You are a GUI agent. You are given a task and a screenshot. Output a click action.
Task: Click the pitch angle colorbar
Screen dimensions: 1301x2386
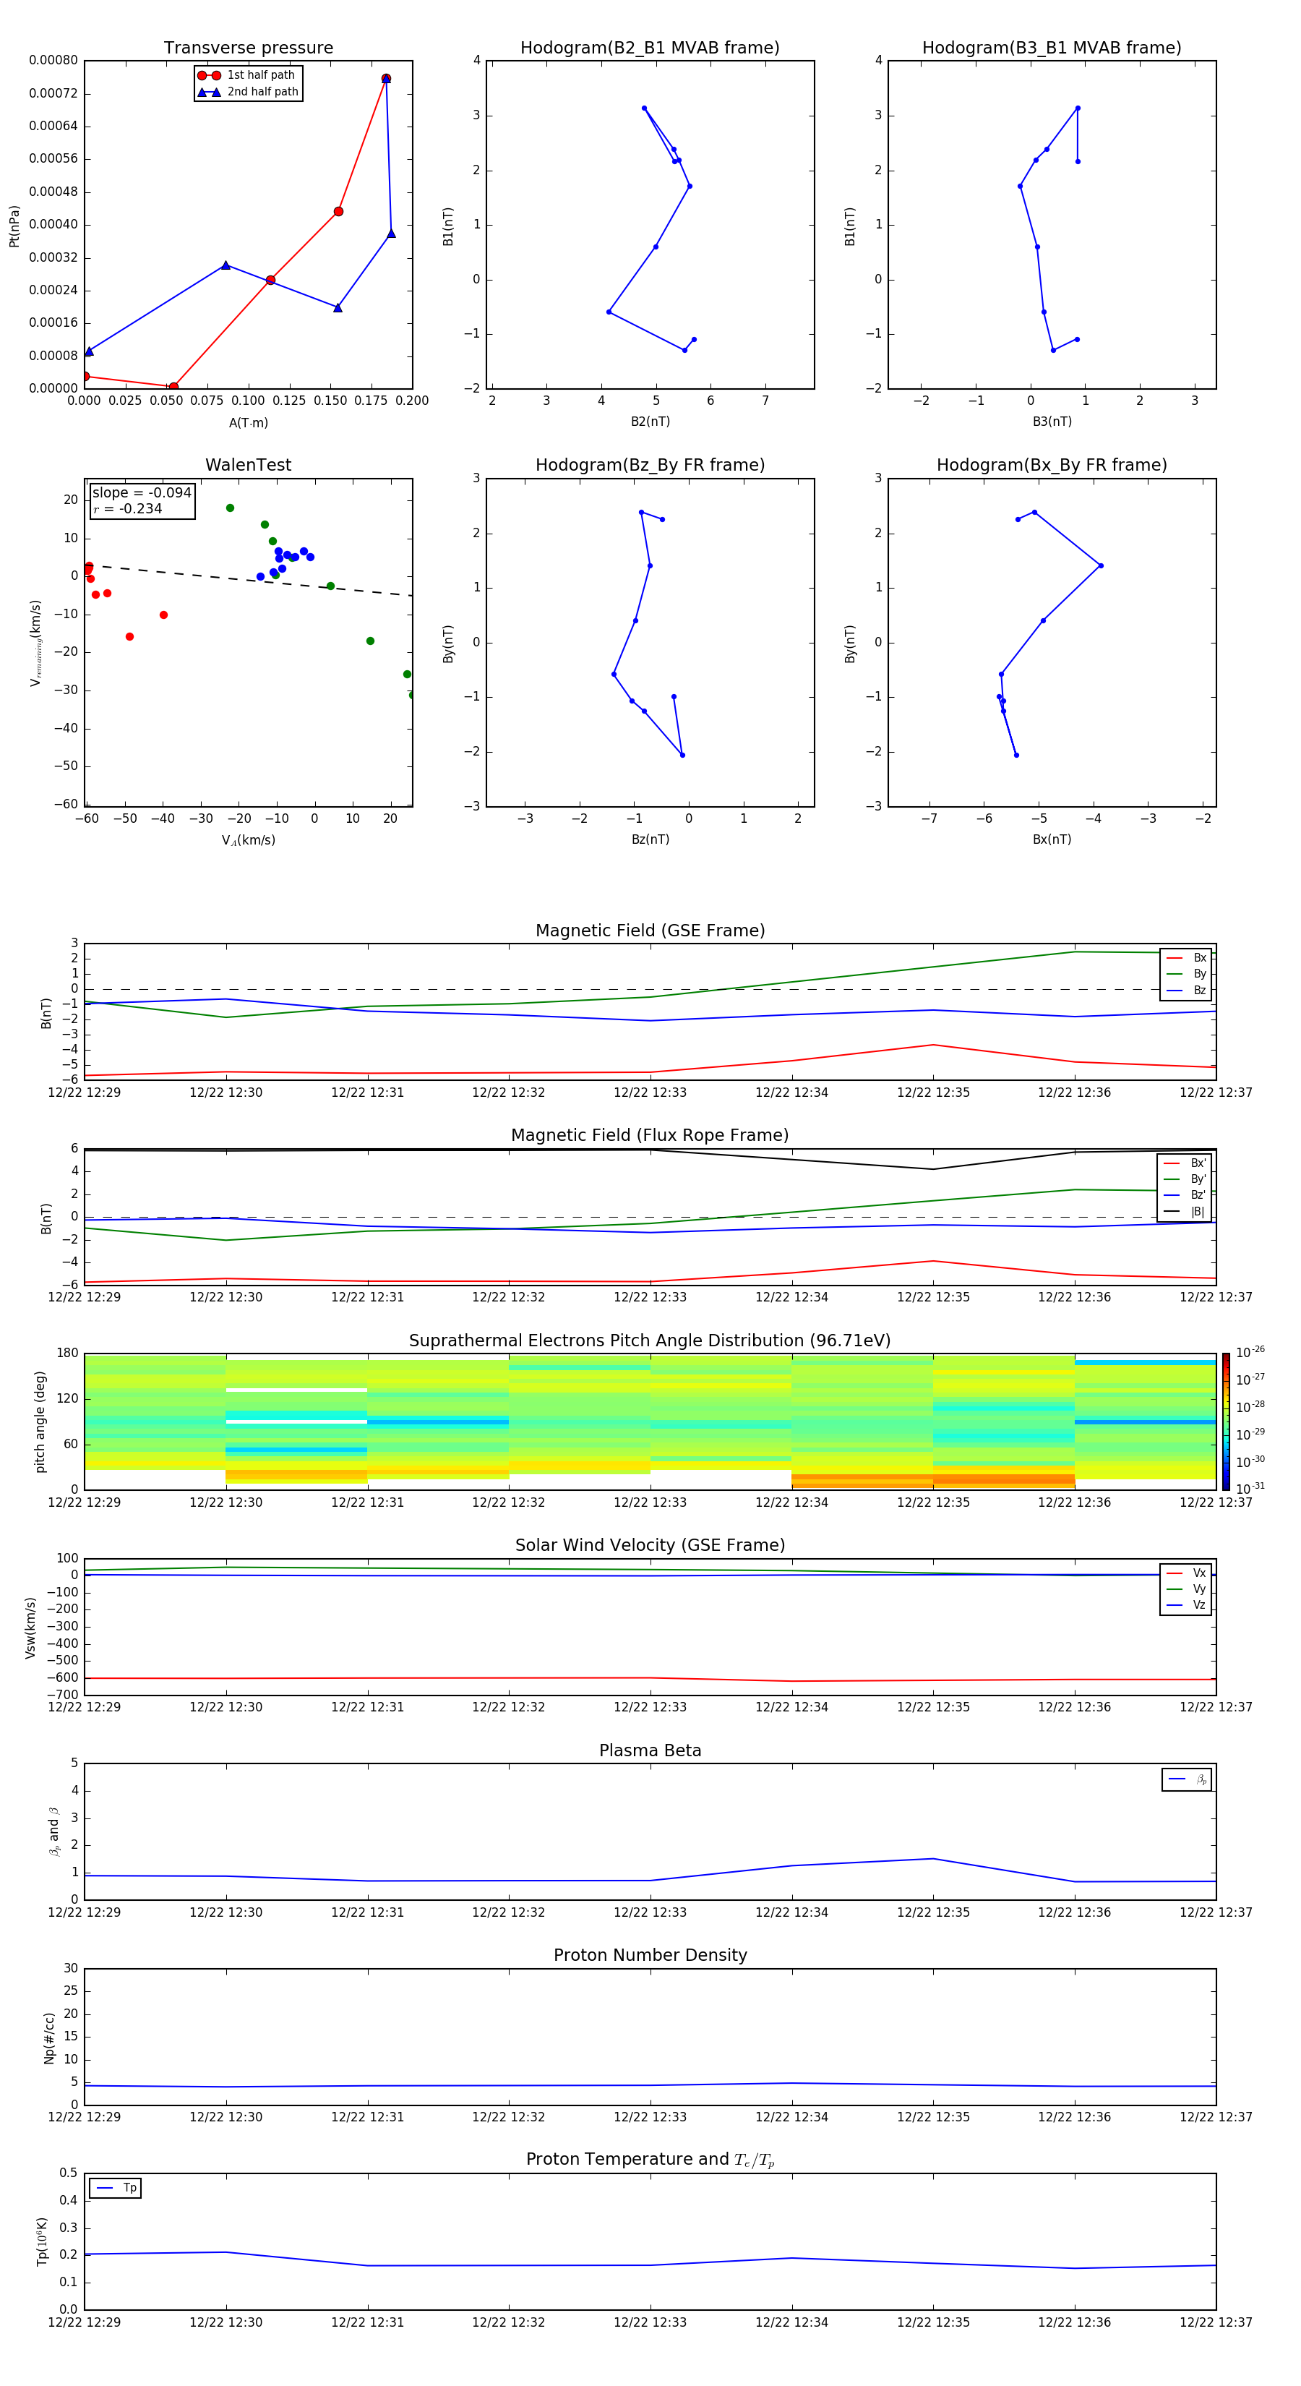point(1225,1421)
